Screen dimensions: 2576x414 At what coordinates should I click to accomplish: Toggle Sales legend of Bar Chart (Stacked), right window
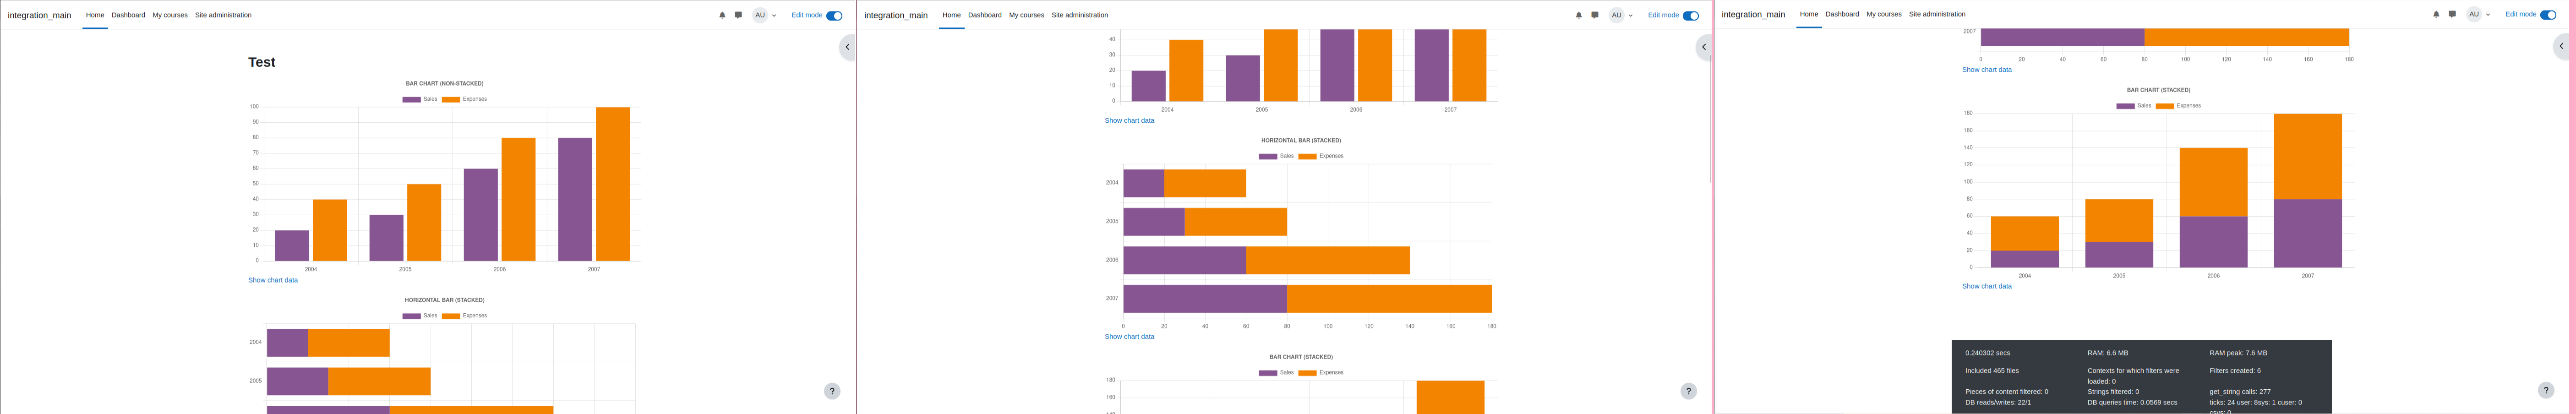click(x=2133, y=106)
